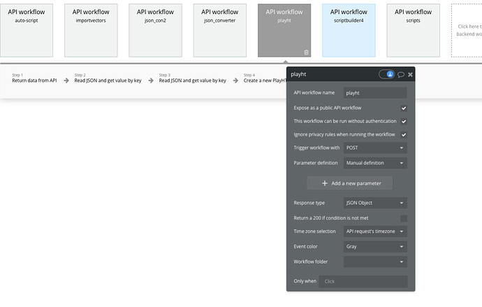The height and width of the screenshot is (307, 482).
Task: Add a new parameter
Action: click(350, 183)
